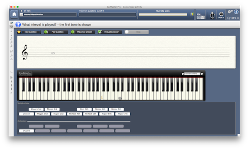
Task: Select the eighth note duration tool
Action: pos(12,38)
